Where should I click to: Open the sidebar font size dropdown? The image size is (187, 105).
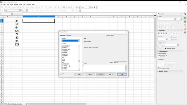click(181, 19)
